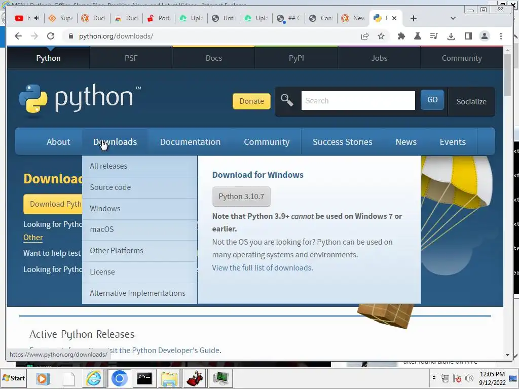Select Source code from Downloads menu
Screen dimensions: 519x389
140,187
